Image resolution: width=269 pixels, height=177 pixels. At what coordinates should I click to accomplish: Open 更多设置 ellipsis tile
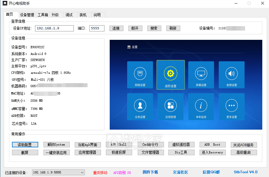click(x=231, y=107)
